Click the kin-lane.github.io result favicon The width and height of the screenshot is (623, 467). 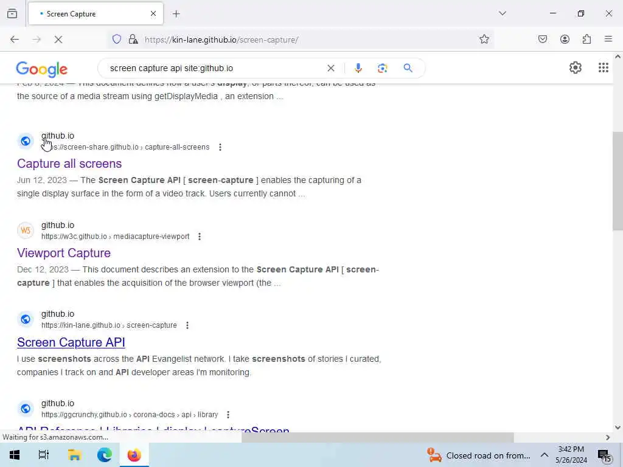(26, 319)
